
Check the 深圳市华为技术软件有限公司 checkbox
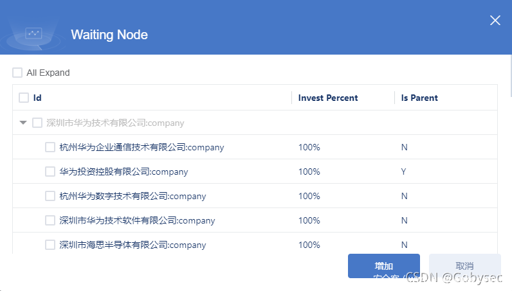[50, 220]
